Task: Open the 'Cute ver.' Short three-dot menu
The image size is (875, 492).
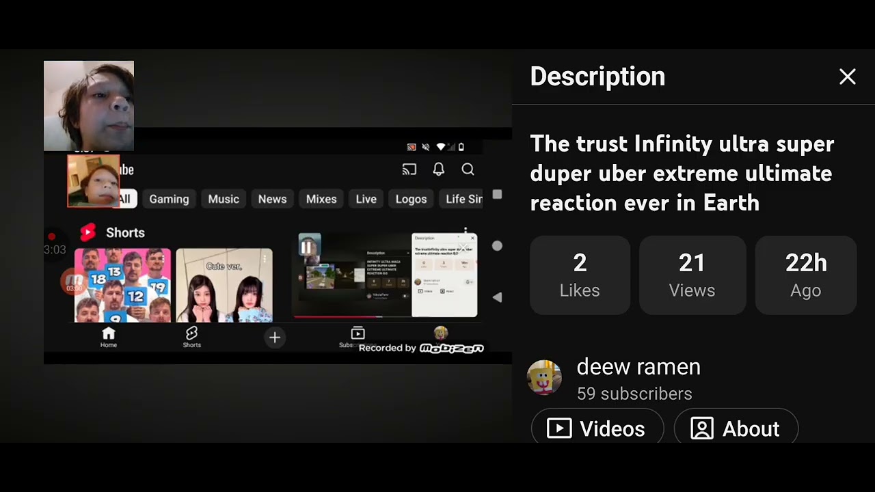Action: [265, 260]
